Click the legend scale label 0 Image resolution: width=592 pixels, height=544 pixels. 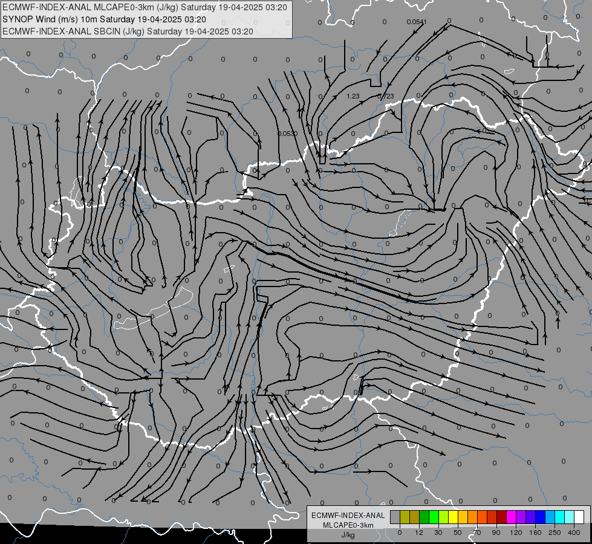[400, 533]
